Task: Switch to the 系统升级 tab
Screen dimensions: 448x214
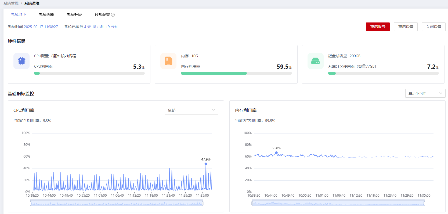Action: click(x=74, y=15)
